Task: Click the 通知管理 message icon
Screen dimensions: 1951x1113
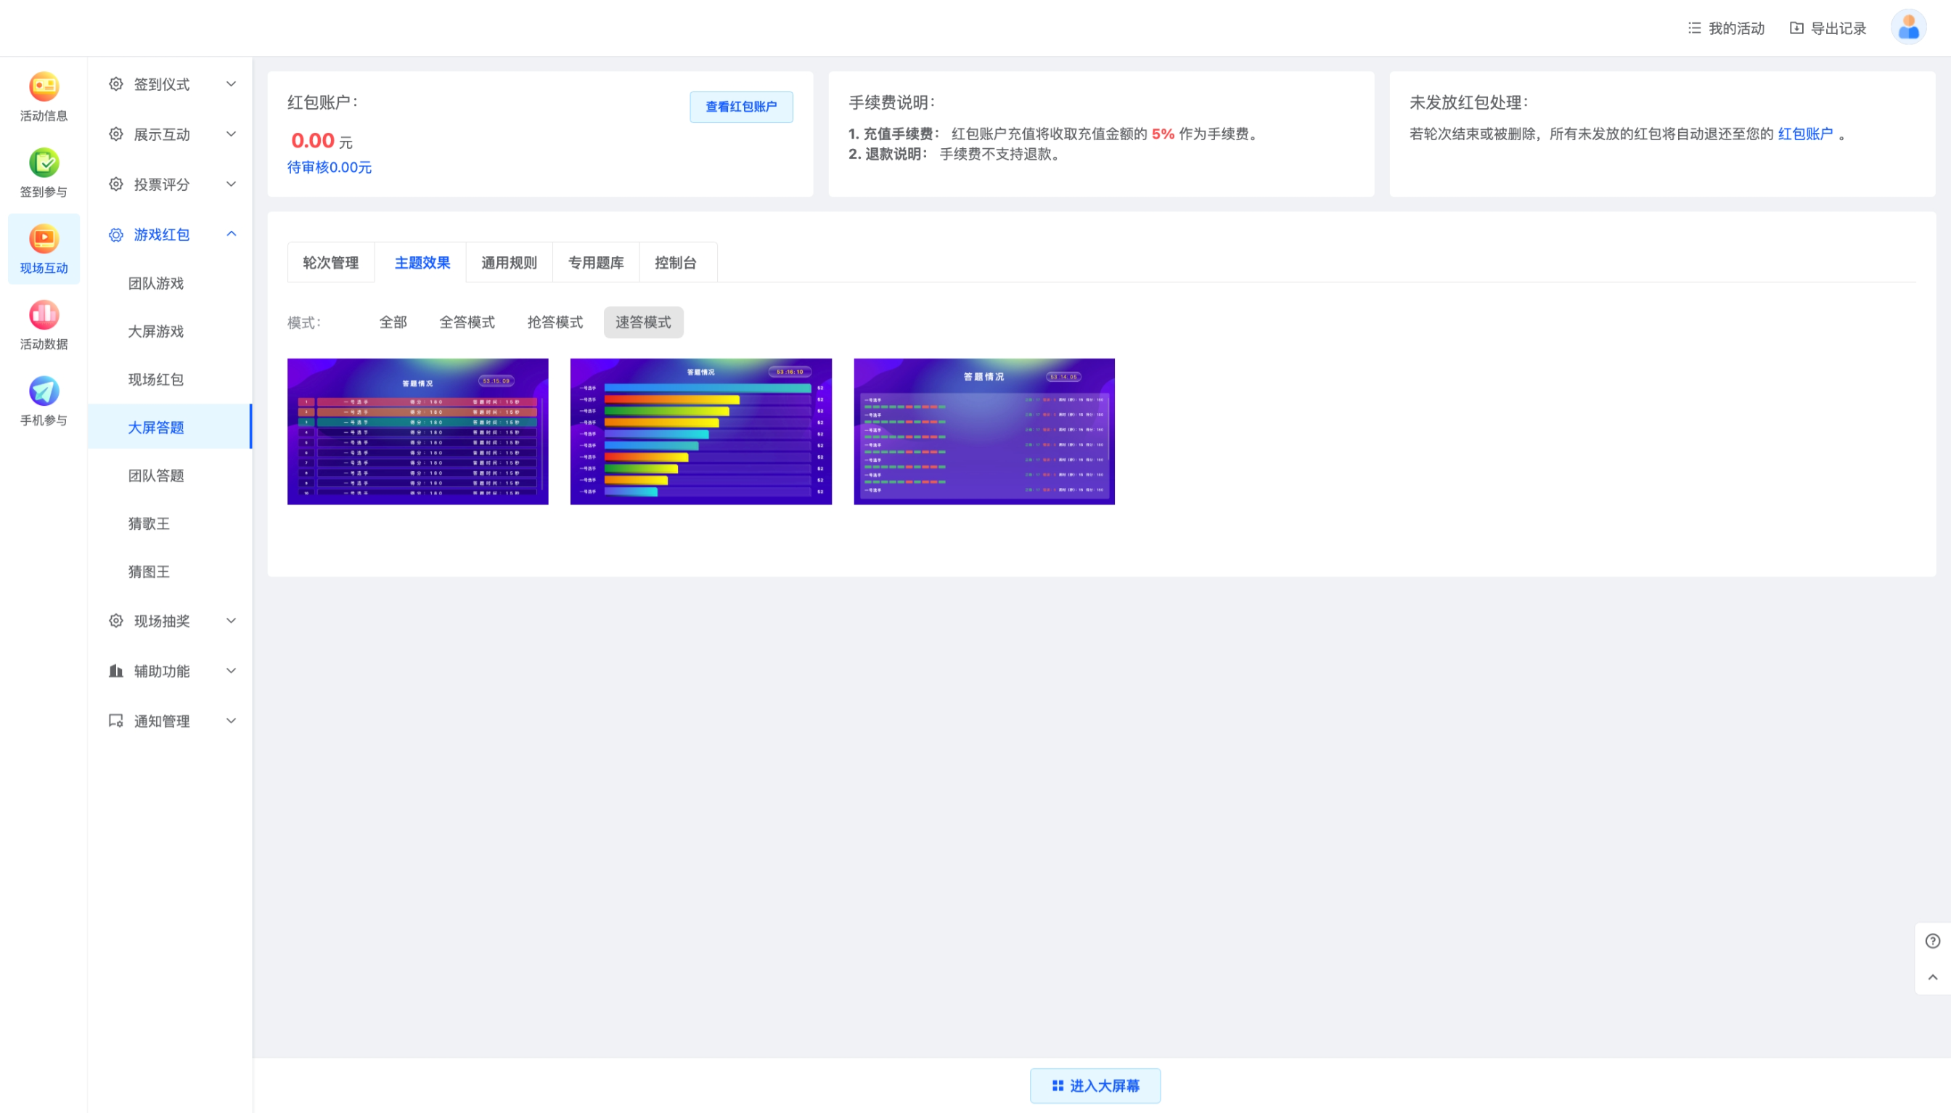Action: 116,721
